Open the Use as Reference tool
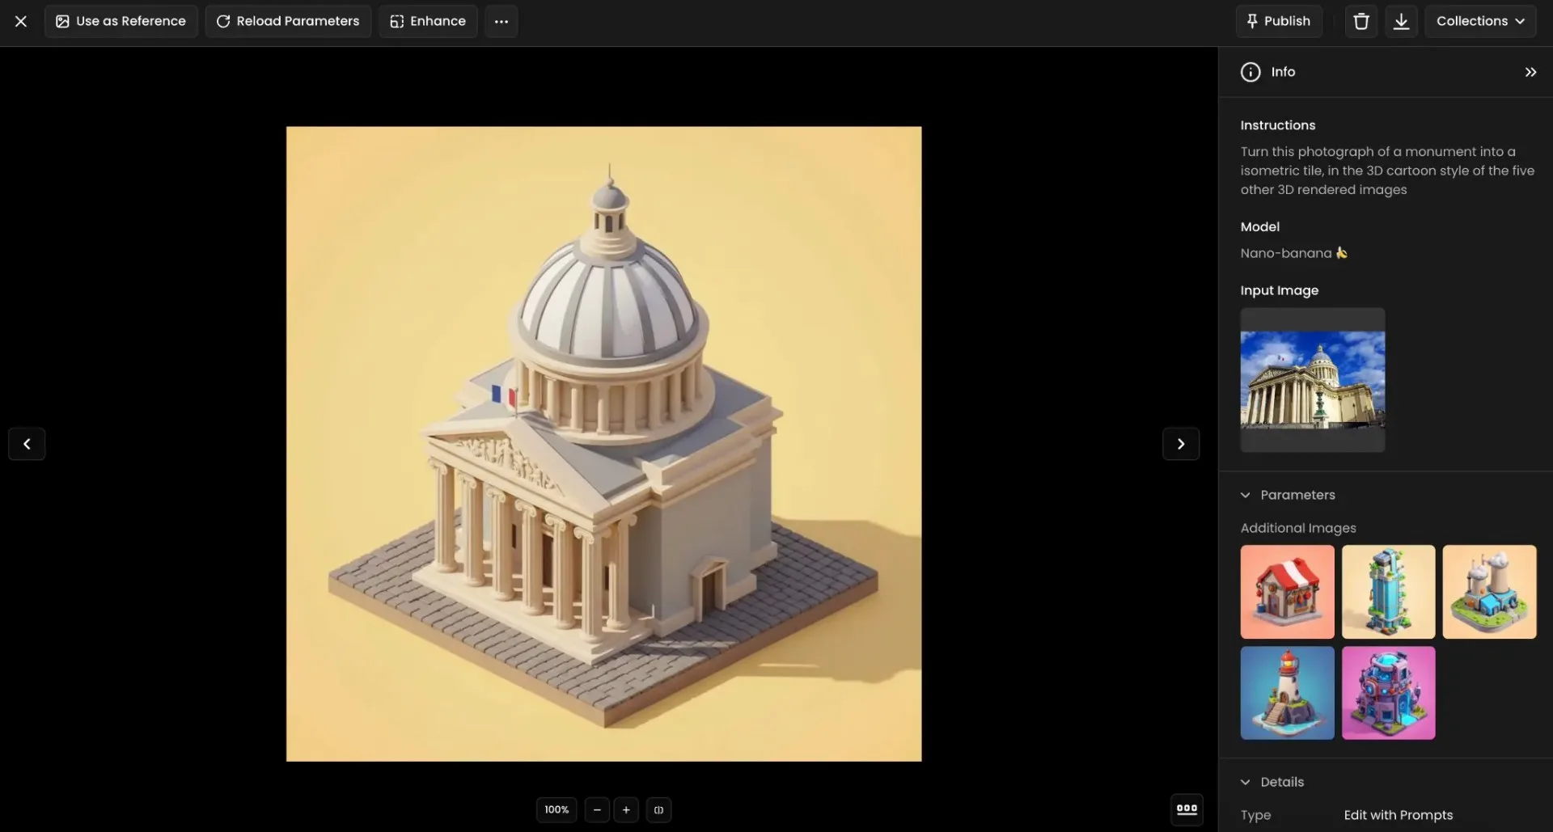1553x832 pixels. [121, 21]
